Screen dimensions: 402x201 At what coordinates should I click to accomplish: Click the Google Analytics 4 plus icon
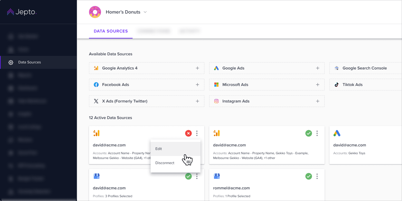tap(197, 68)
